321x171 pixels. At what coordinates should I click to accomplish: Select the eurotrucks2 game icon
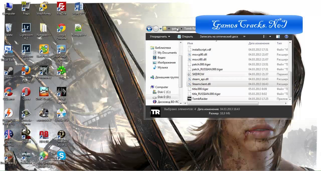[x=44, y=115]
